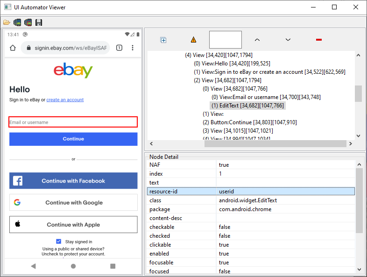Image resolution: width=367 pixels, height=277 pixels.
Task: Minimize the UI Automator Viewer window
Action: tap(313, 7)
